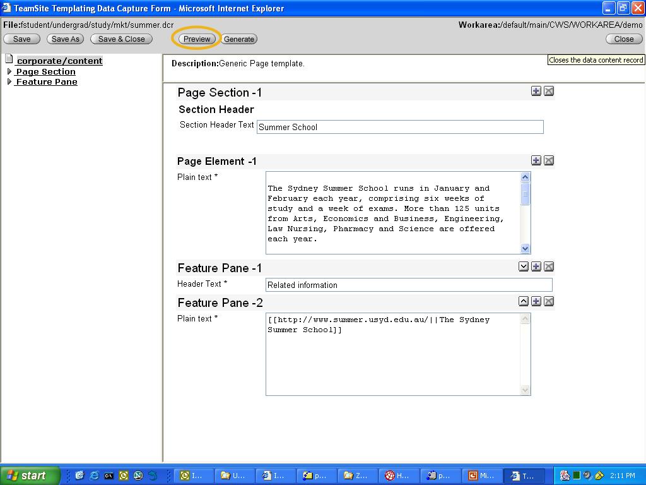The image size is (646, 485).
Task: Add a new Page Section with plus icon
Action: point(536,91)
